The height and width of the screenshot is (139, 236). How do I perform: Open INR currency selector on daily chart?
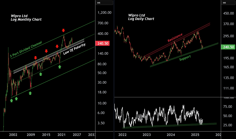click(228, 3)
